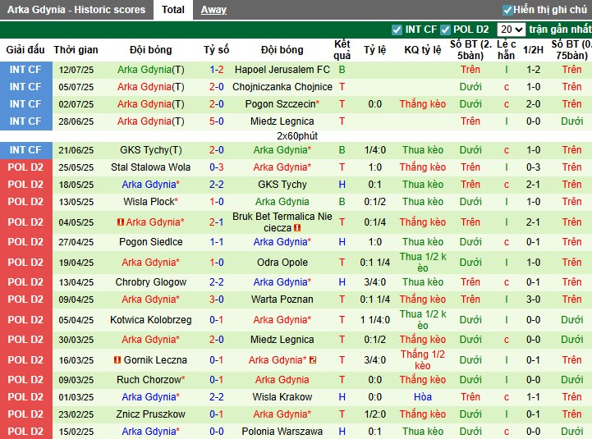Click red card count icon on 16/03/25 row

(x=314, y=360)
